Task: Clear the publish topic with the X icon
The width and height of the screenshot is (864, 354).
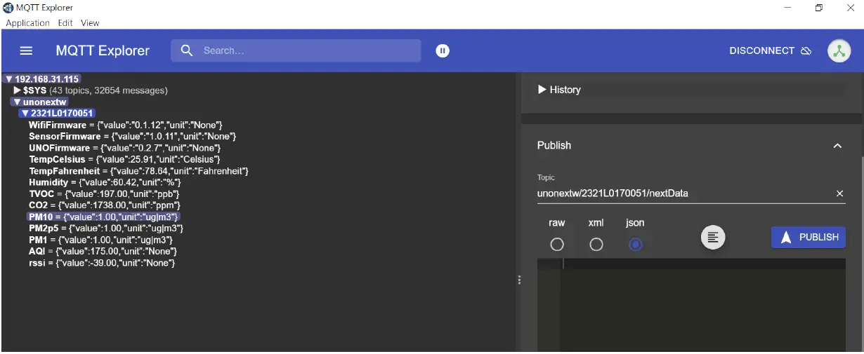Action: (x=839, y=193)
